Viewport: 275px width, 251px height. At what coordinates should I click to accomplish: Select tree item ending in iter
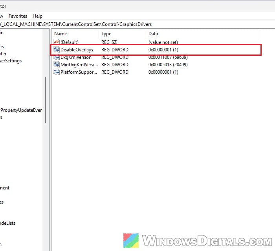tap(3, 54)
